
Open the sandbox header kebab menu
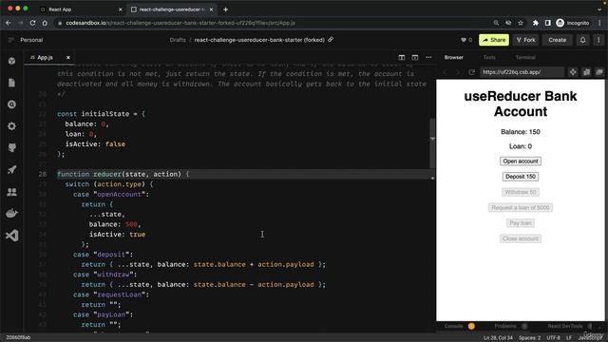pos(598,40)
